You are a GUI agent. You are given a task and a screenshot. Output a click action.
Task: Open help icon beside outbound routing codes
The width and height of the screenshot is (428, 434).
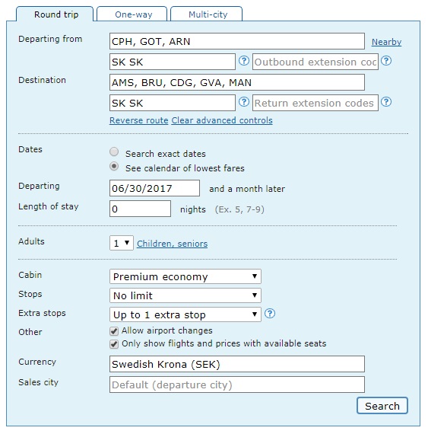244,61
